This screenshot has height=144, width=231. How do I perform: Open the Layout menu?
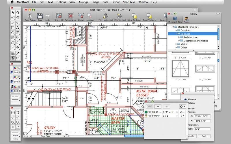(x=115, y=2)
